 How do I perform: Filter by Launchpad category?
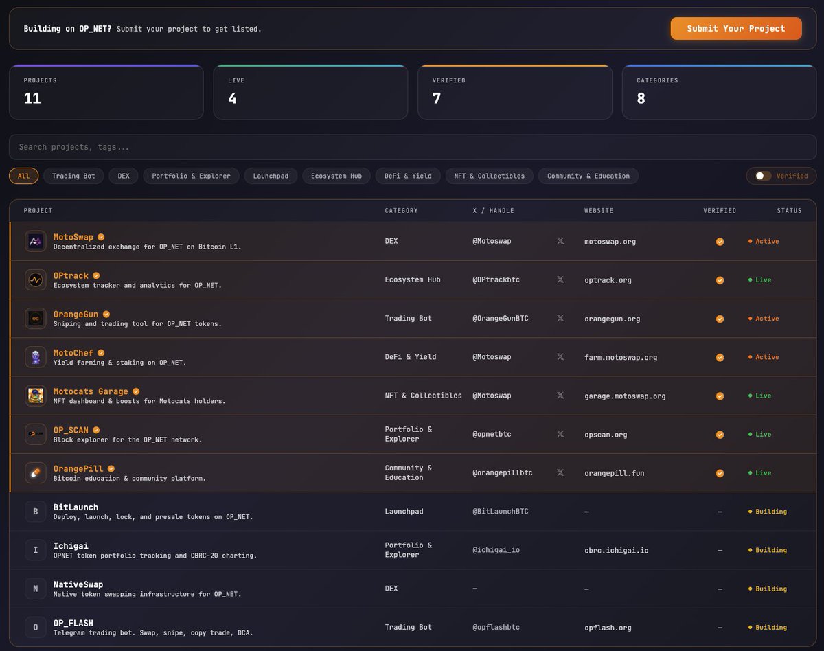point(271,176)
